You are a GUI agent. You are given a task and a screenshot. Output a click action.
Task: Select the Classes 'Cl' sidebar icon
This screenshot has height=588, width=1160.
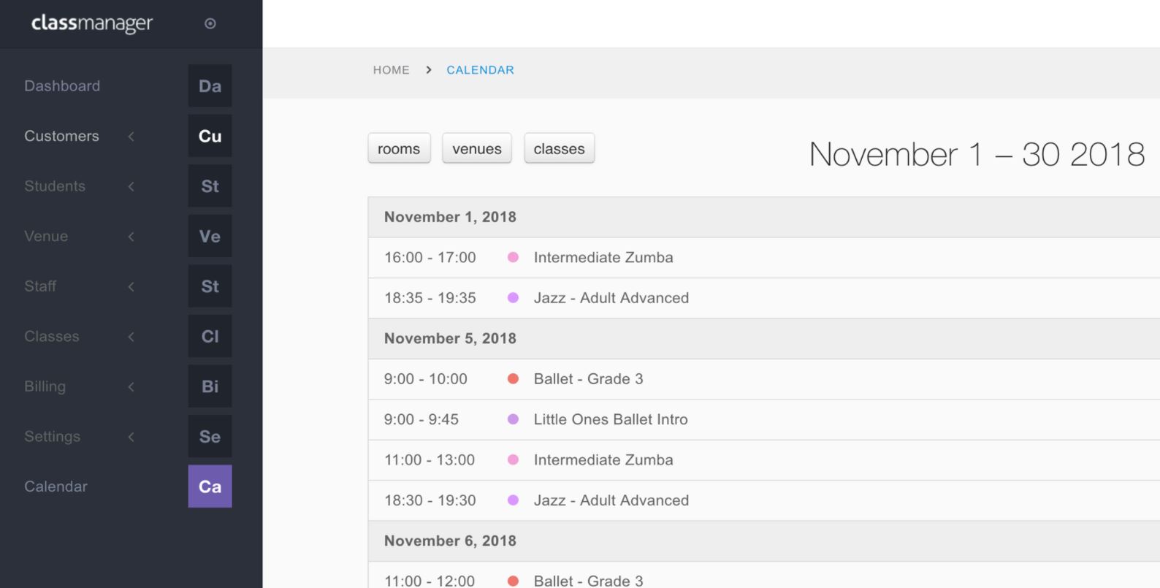(x=210, y=336)
